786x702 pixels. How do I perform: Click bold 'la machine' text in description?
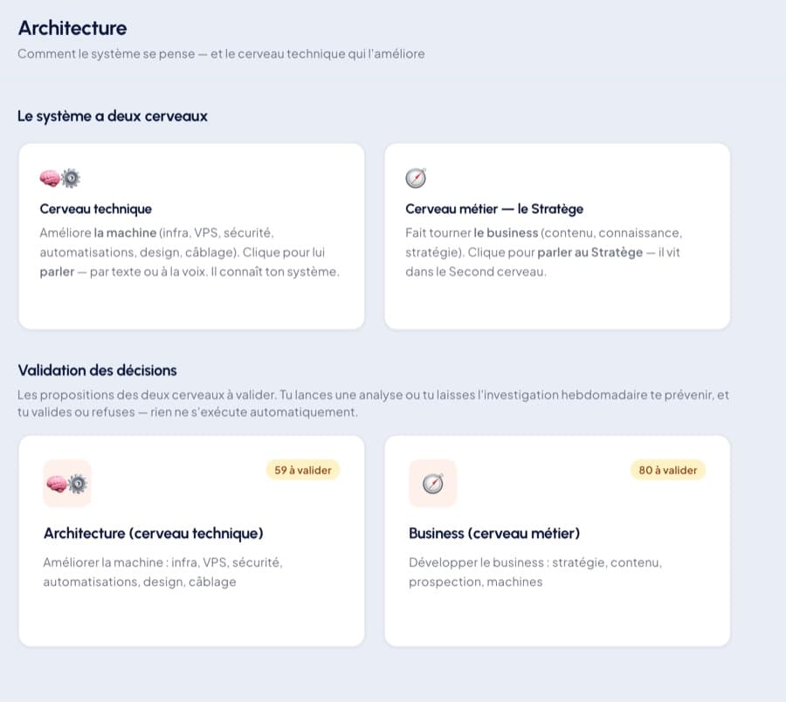125,233
